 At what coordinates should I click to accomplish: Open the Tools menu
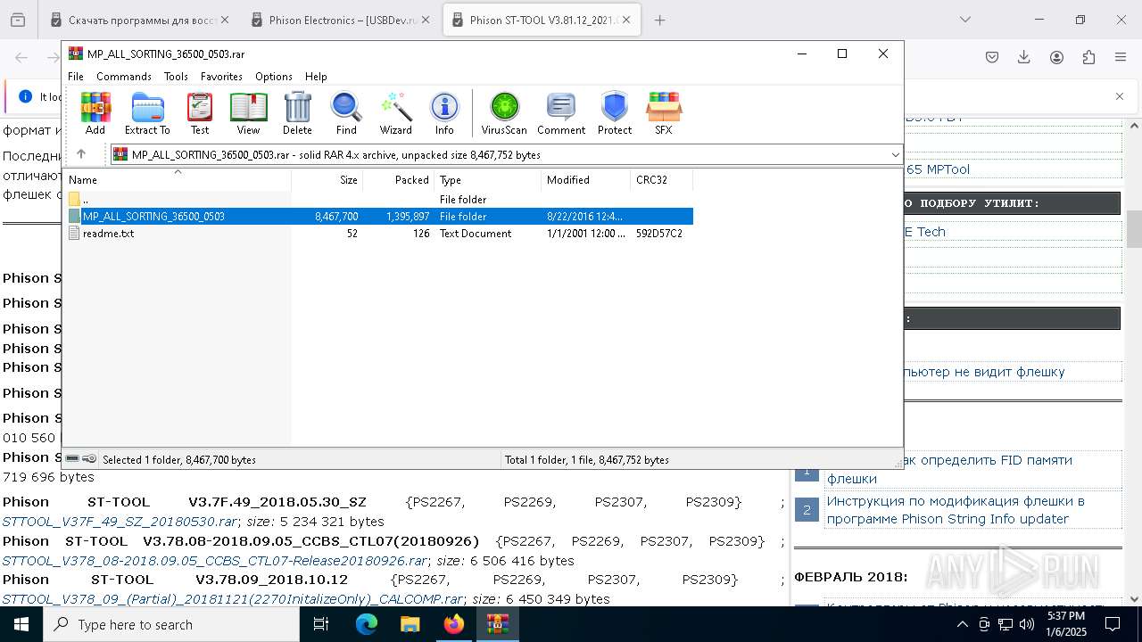(x=176, y=77)
